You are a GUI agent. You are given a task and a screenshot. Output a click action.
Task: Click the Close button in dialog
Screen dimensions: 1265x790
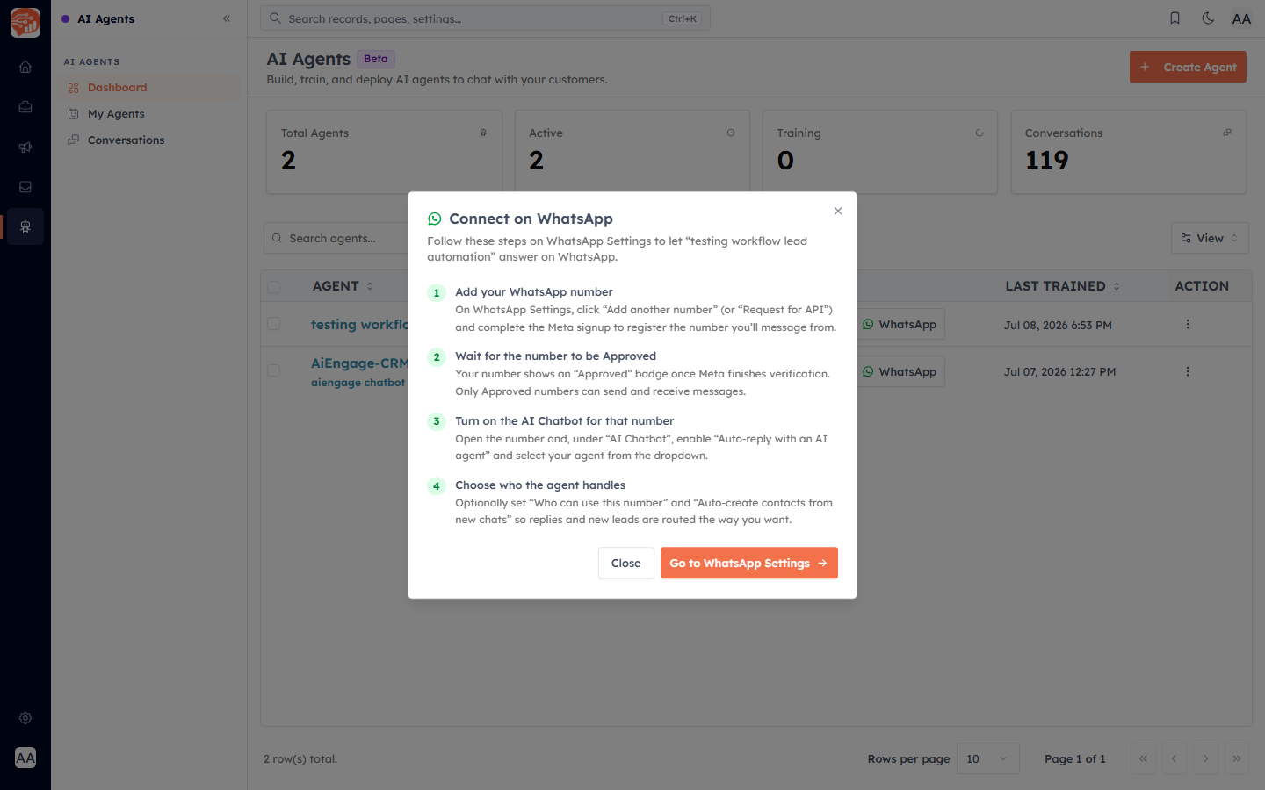pyautogui.click(x=626, y=563)
